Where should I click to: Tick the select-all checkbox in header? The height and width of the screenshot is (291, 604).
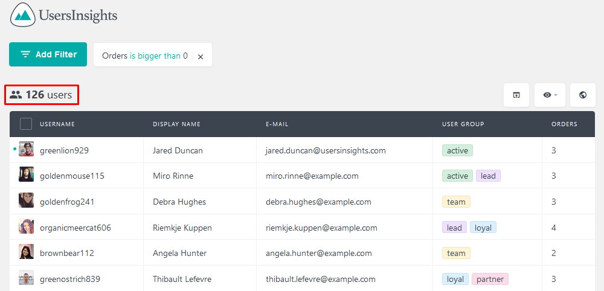26,124
